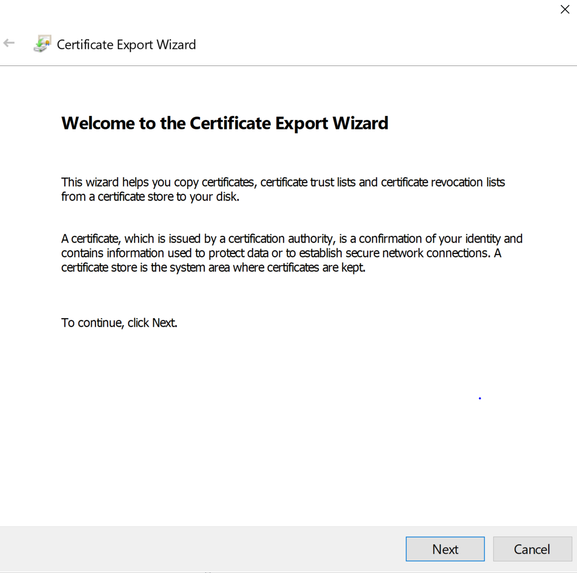
Task: Click the horizontal divider below the title
Action: (x=288, y=65)
